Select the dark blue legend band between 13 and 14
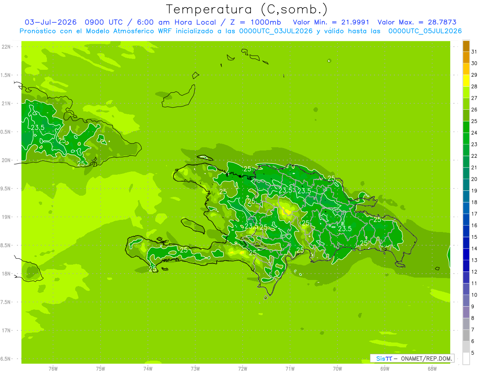This screenshot has width=485, height=374. [x=466, y=254]
